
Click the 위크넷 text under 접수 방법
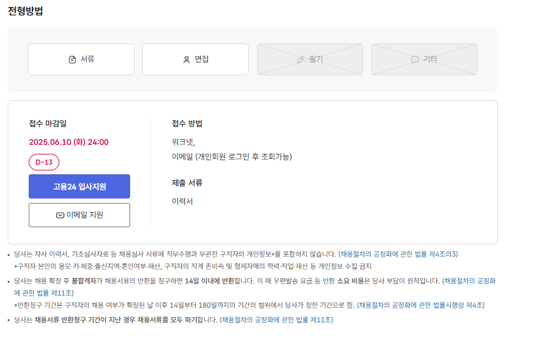[x=183, y=142]
